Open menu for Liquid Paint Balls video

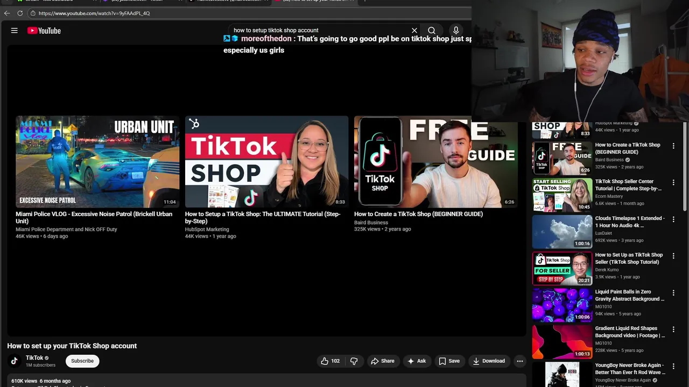673,293
